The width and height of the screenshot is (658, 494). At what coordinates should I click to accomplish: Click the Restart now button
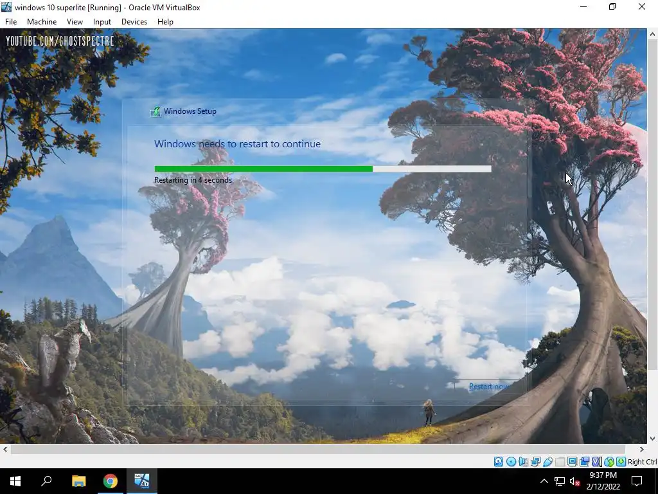488,387
